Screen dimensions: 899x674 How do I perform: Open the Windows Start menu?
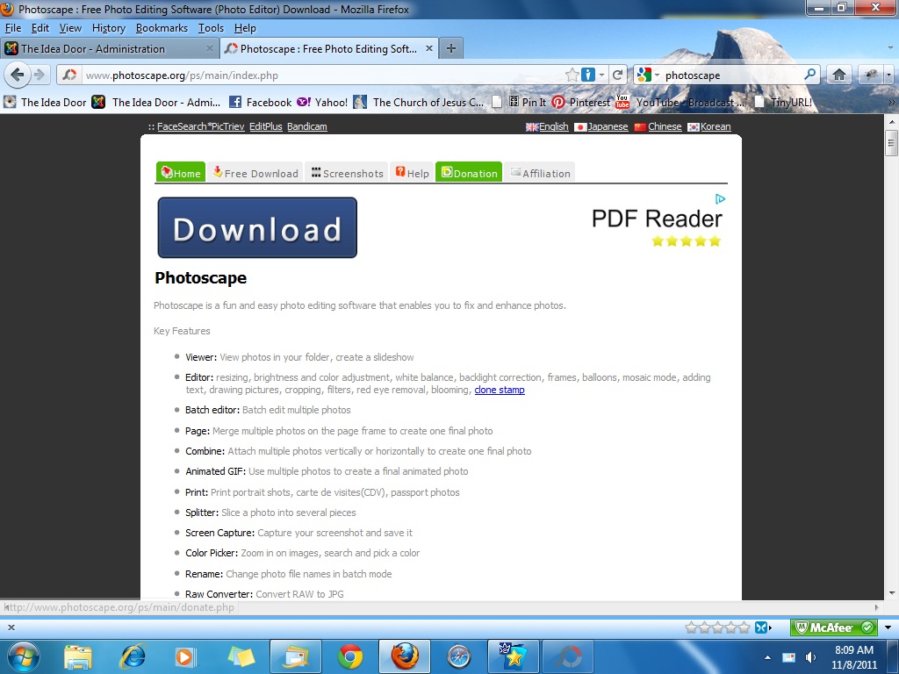pos(24,656)
